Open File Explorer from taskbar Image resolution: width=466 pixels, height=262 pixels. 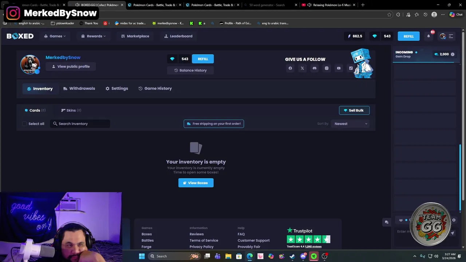point(228,256)
